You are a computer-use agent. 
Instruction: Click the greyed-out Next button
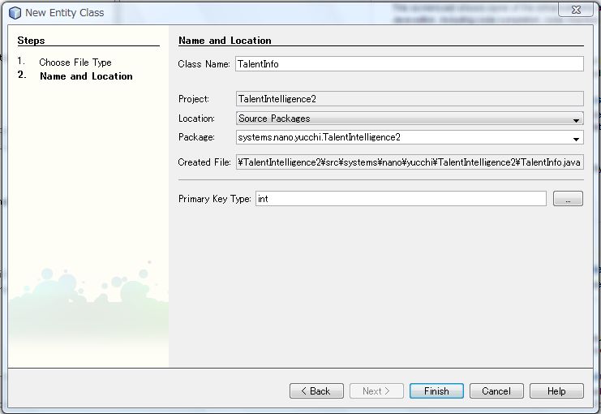click(x=376, y=391)
